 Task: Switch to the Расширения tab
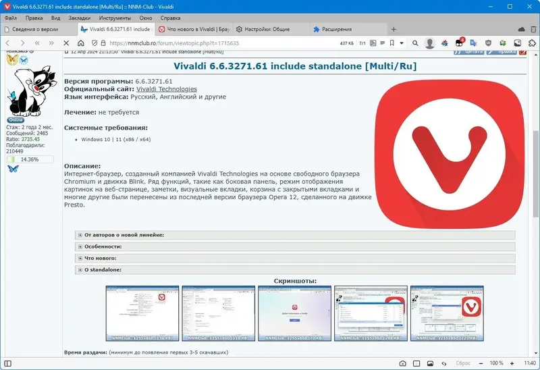pyautogui.click(x=348, y=29)
